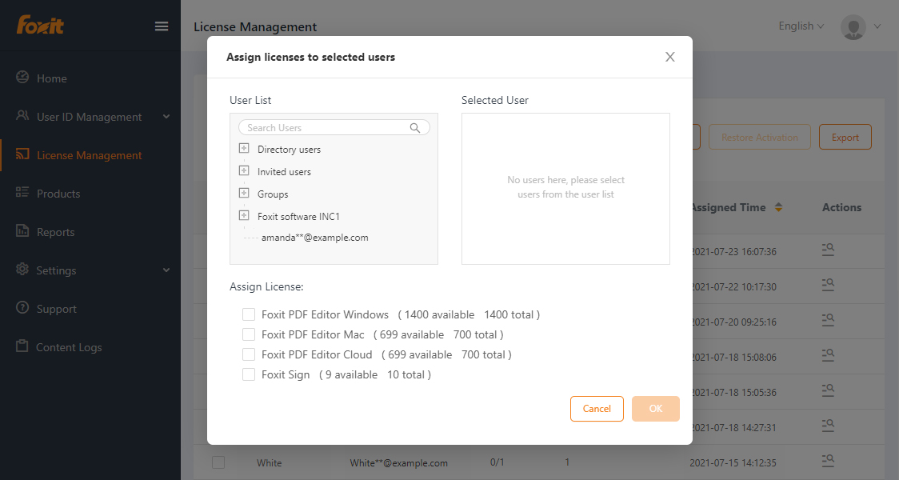Check the Foxit PDF Editor Cloud license box
This screenshot has width=899, height=480.
[x=248, y=354]
